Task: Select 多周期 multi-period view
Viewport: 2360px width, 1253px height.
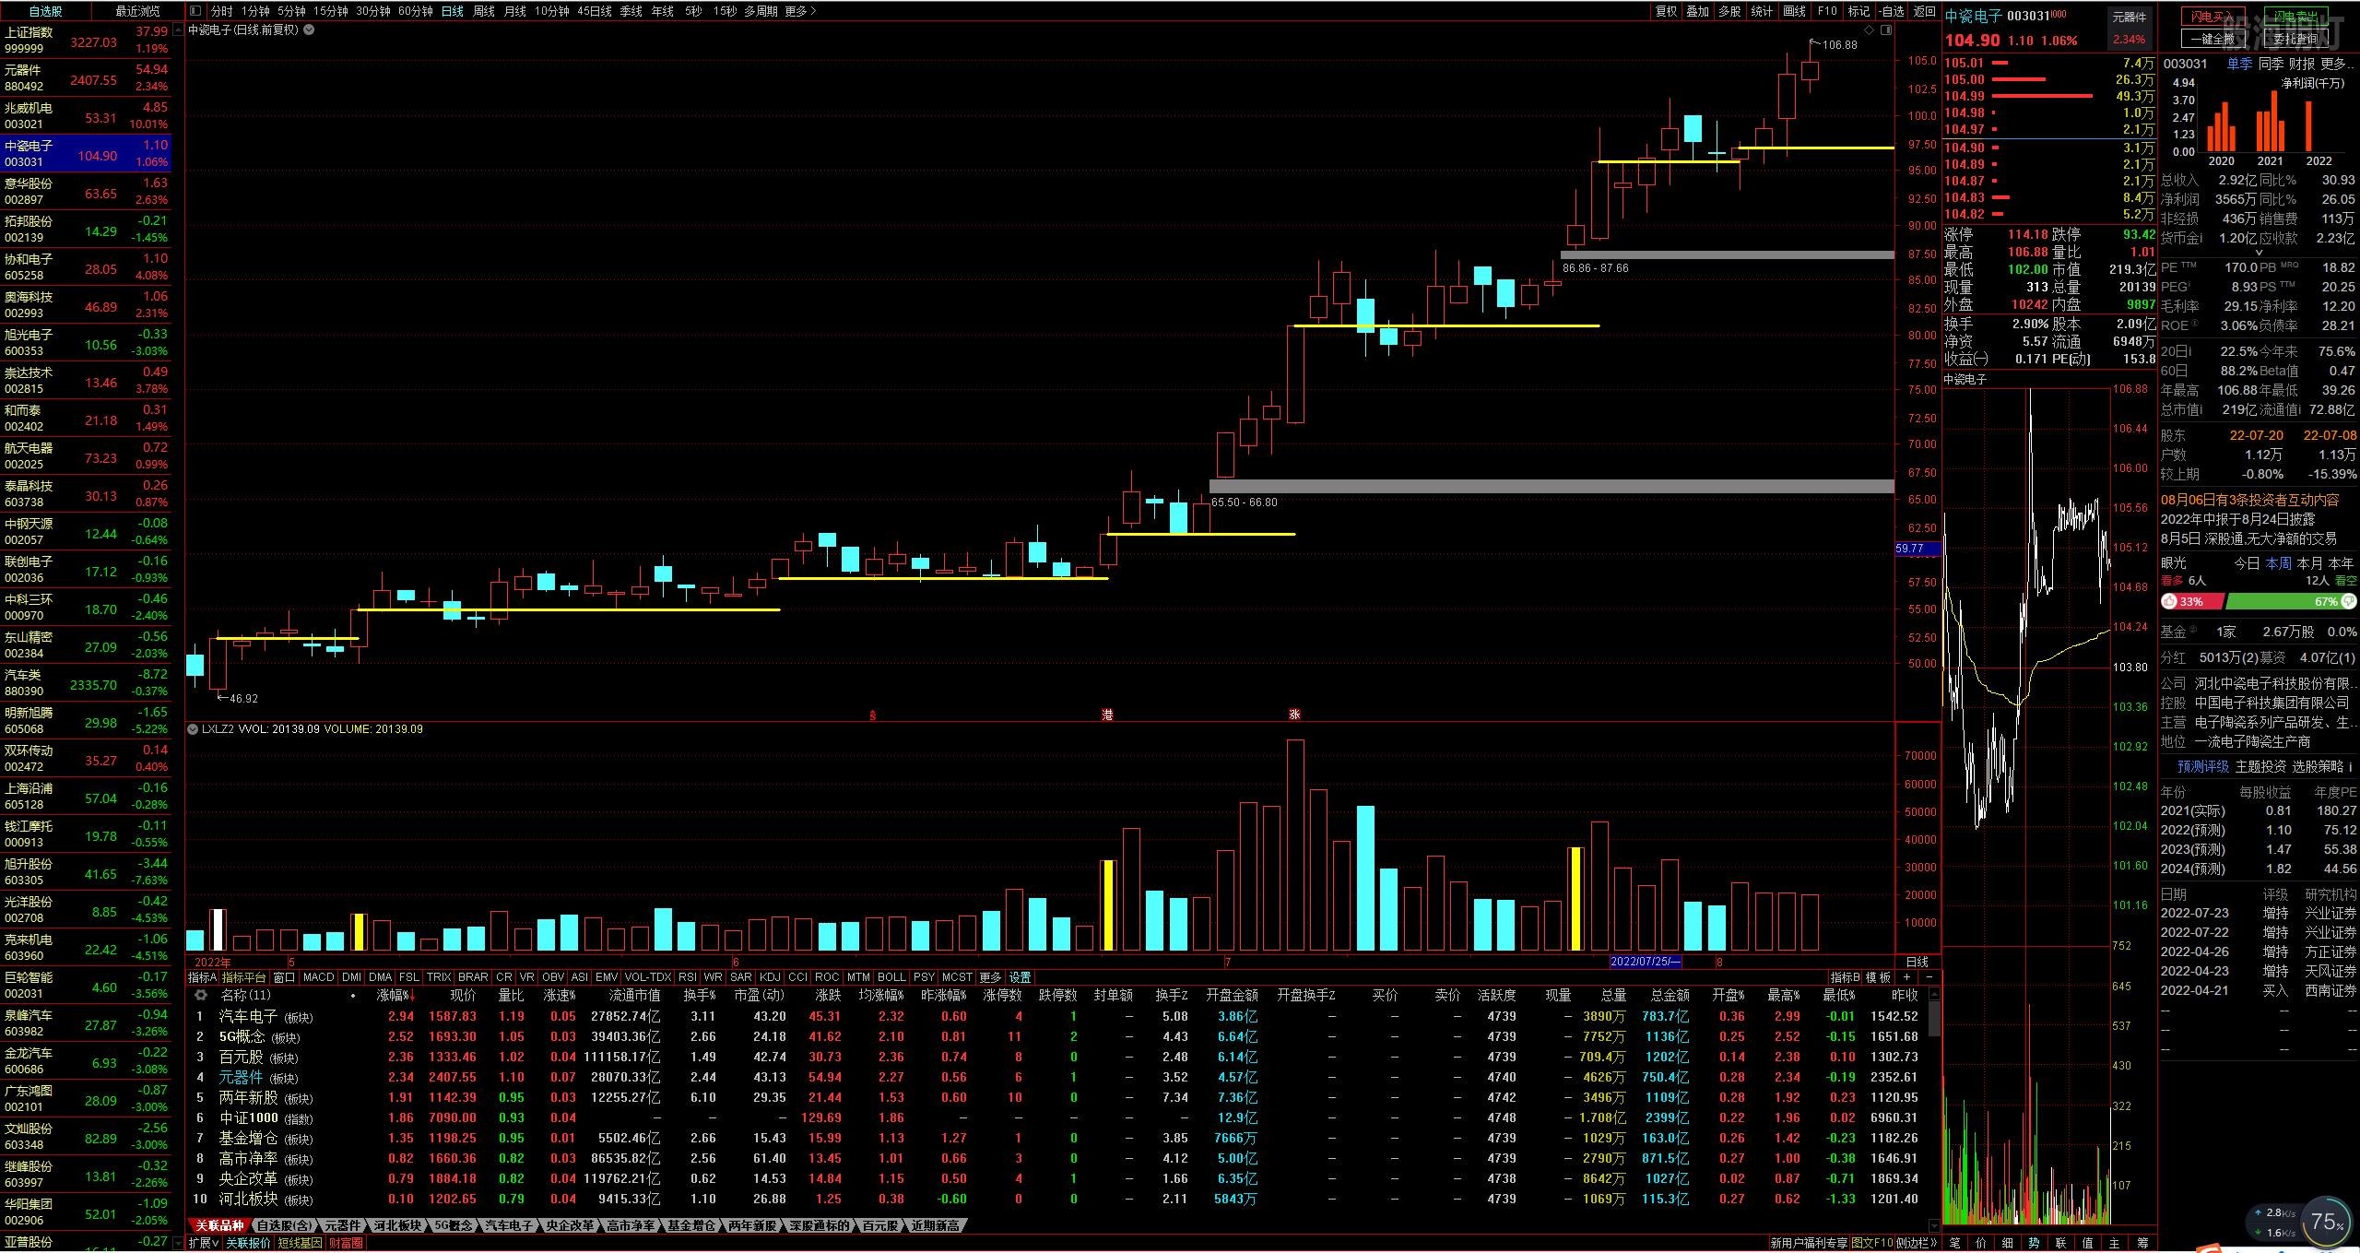Action: [761, 11]
